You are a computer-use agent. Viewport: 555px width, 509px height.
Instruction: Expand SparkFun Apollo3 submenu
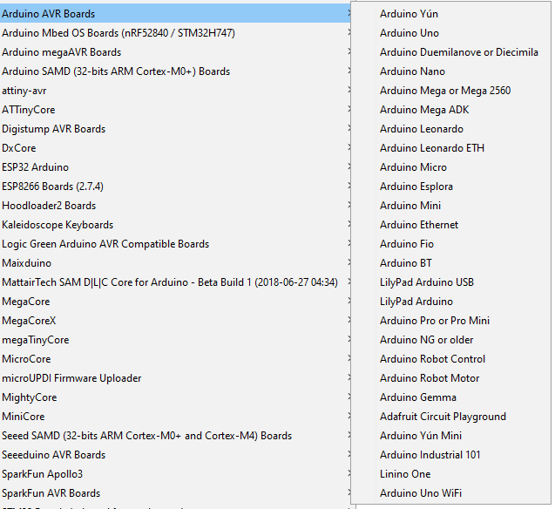pyautogui.click(x=176, y=473)
